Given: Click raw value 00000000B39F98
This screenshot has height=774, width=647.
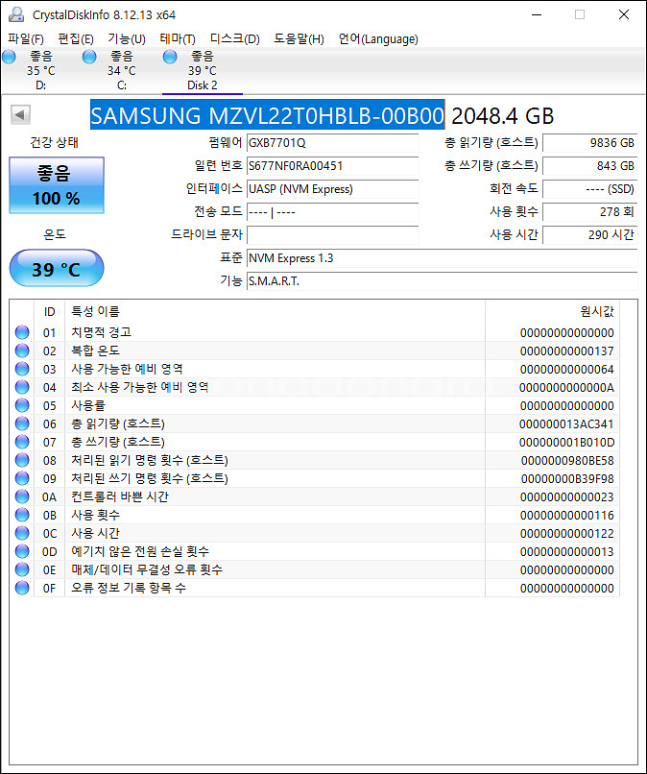Looking at the screenshot, I should [x=567, y=479].
